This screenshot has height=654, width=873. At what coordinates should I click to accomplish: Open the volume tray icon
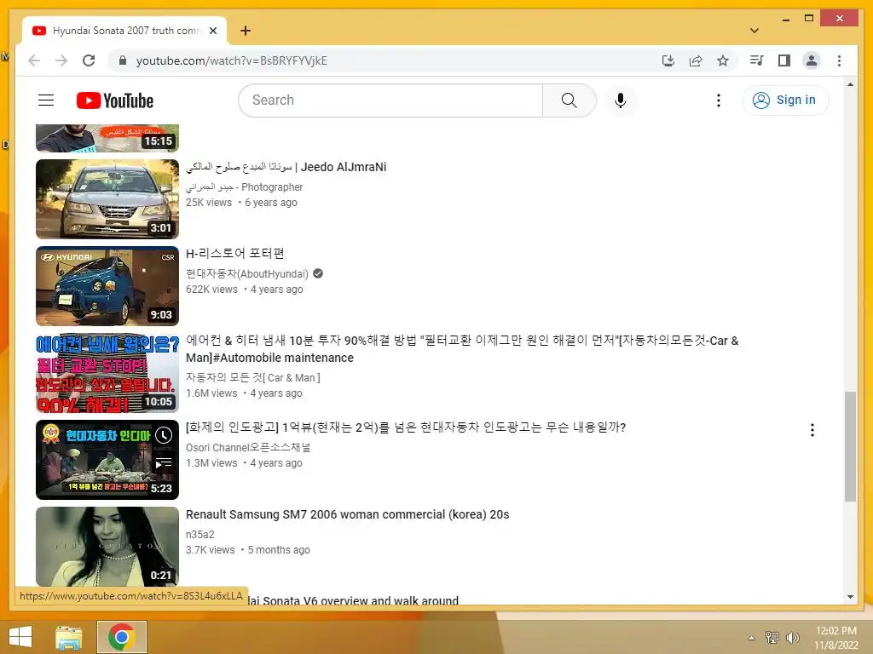[792, 637]
